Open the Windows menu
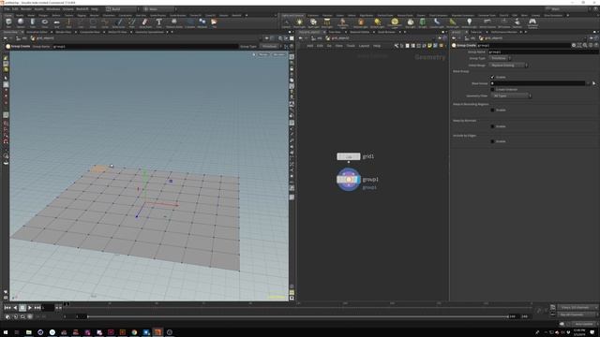600x337 pixels. click(53, 8)
